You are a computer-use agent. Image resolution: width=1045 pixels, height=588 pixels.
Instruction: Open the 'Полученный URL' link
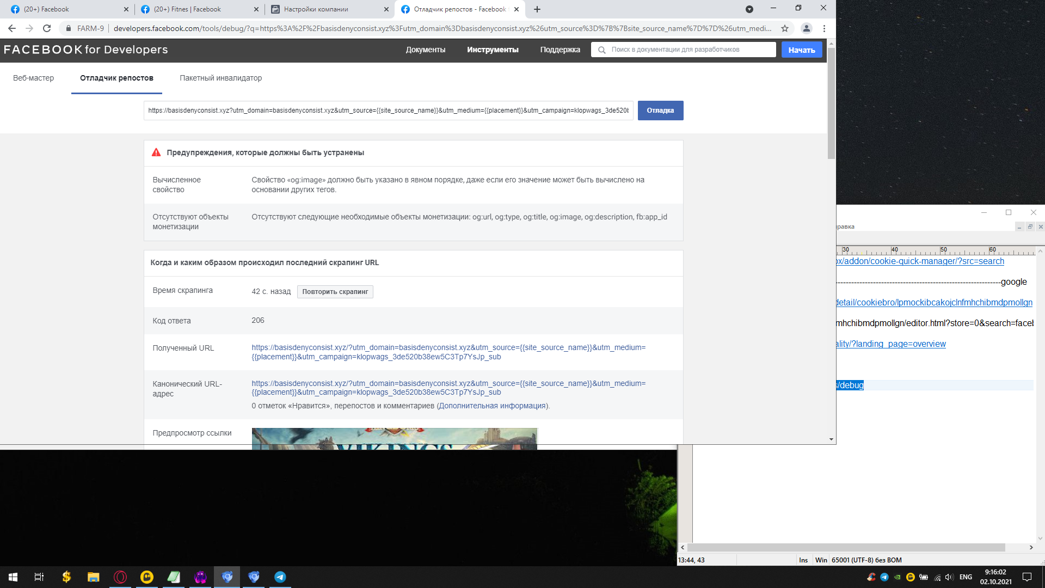click(448, 352)
